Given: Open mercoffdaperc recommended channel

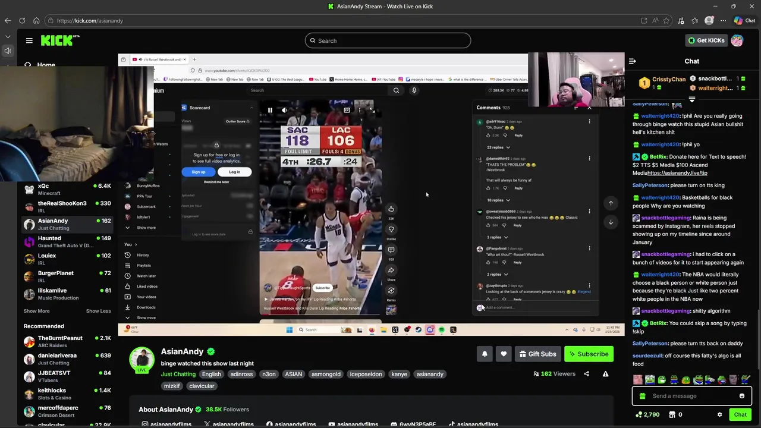Looking at the screenshot, I should (67, 411).
